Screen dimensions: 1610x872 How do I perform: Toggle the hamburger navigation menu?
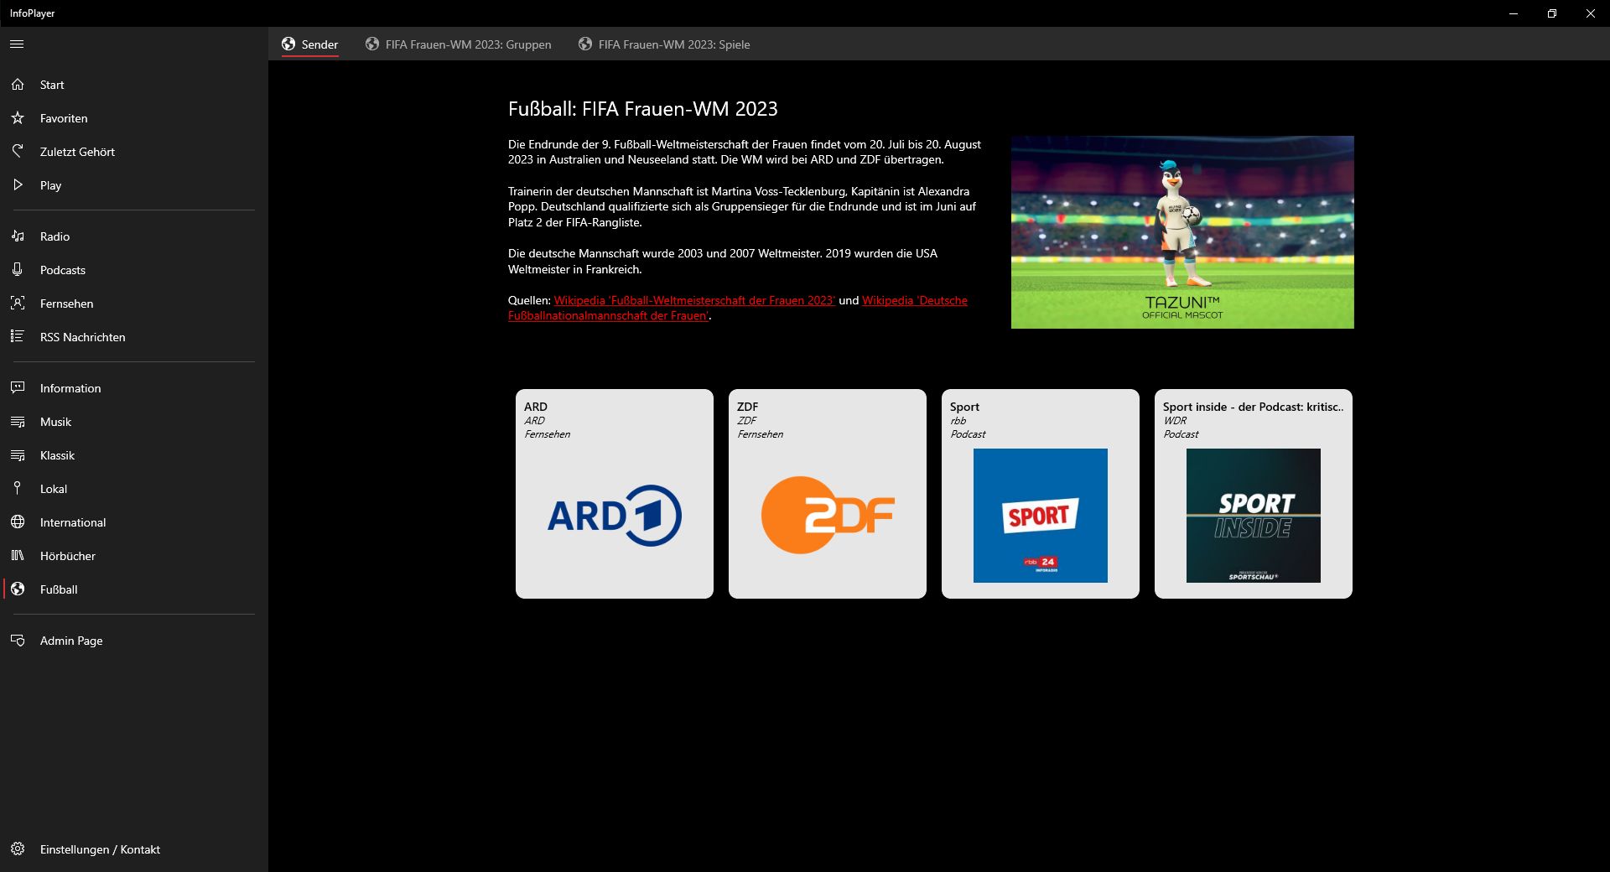coord(17,44)
